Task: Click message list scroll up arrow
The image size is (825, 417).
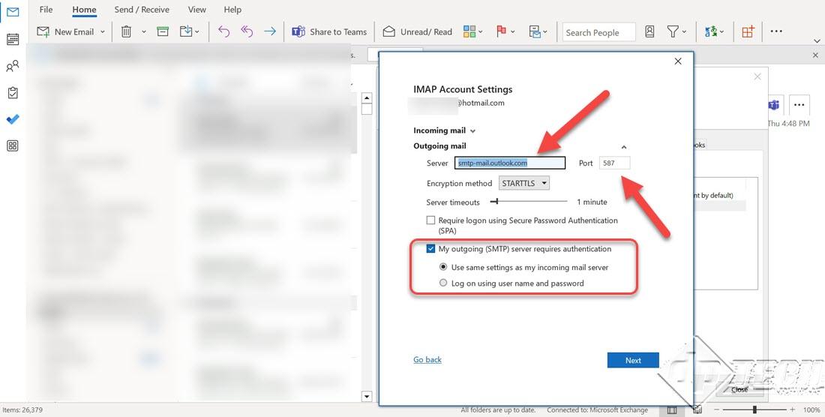Action: click(x=367, y=97)
